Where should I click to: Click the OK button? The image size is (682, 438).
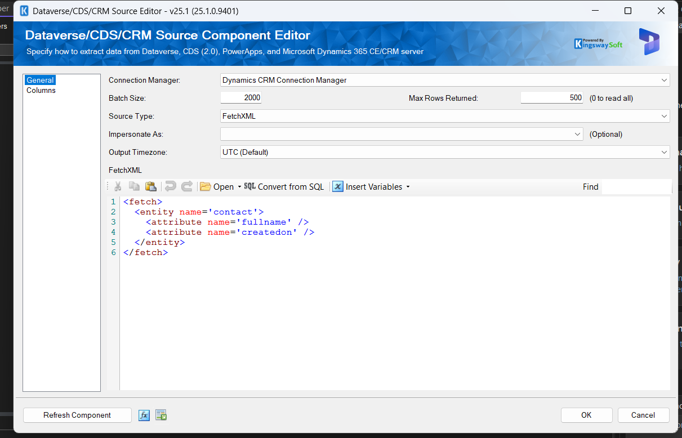pos(586,415)
